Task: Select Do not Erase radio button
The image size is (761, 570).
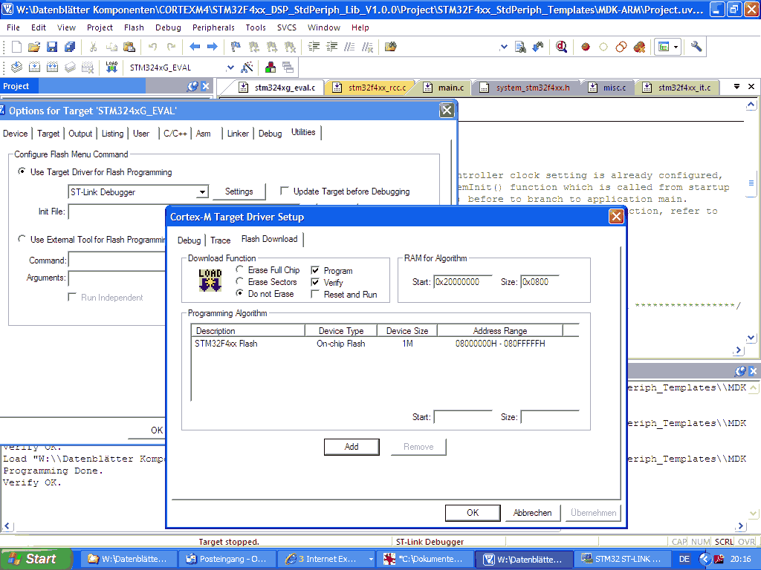Action: pyautogui.click(x=240, y=293)
